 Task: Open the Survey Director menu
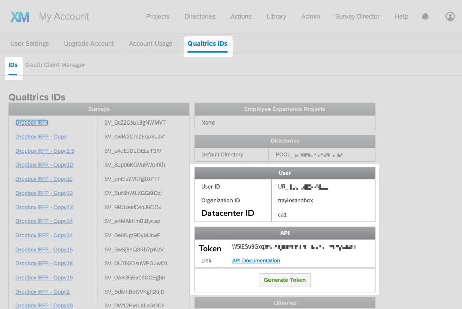357,16
